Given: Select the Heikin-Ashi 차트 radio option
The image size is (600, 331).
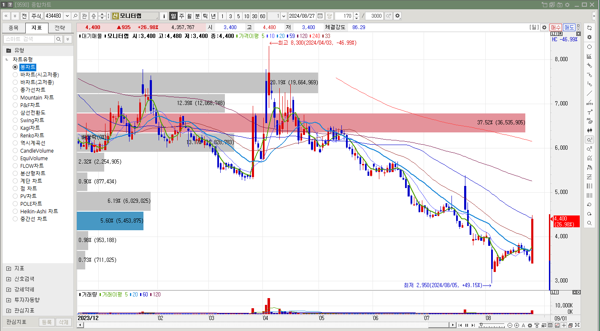Looking at the screenshot, I should pyautogui.click(x=15, y=211).
